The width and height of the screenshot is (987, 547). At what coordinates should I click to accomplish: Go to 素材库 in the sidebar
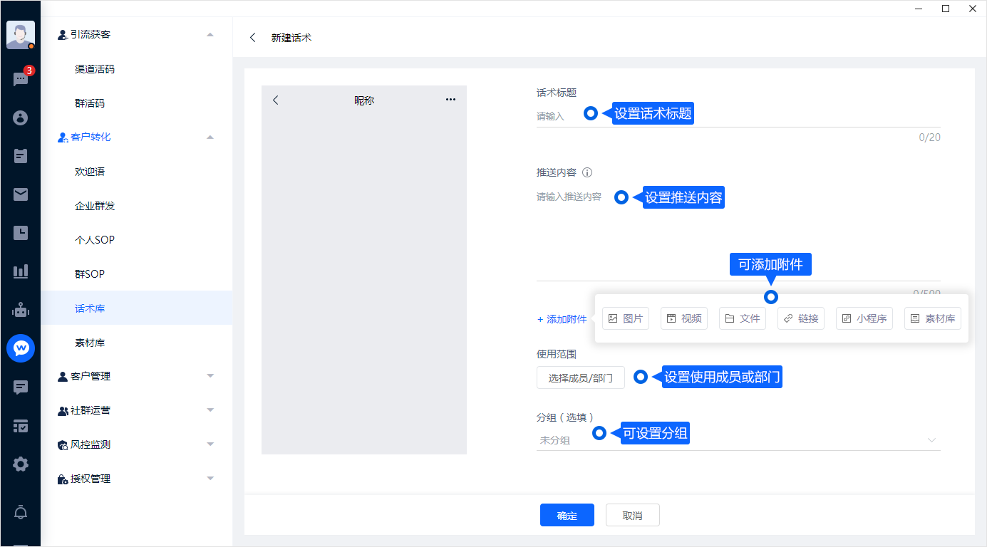(90, 343)
